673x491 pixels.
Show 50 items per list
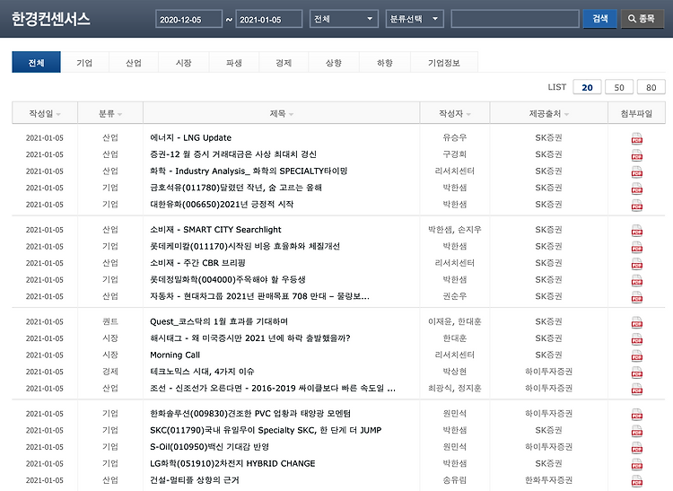click(x=619, y=87)
